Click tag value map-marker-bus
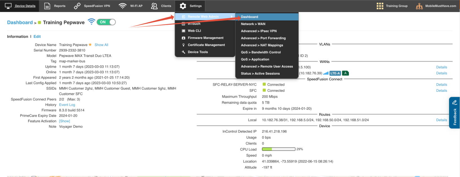460x177 pixels. pyautogui.click(x=72, y=61)
